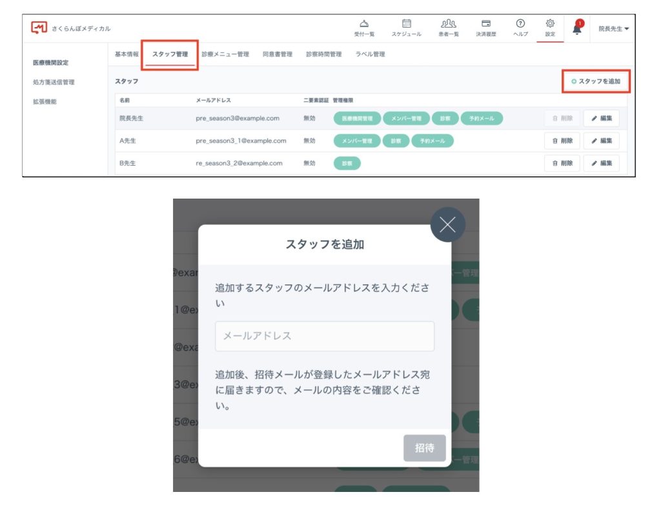661x510 pixels.
Task: Click the メールアドレス input field
Action: pyautogui.click(x=324, y=336)
